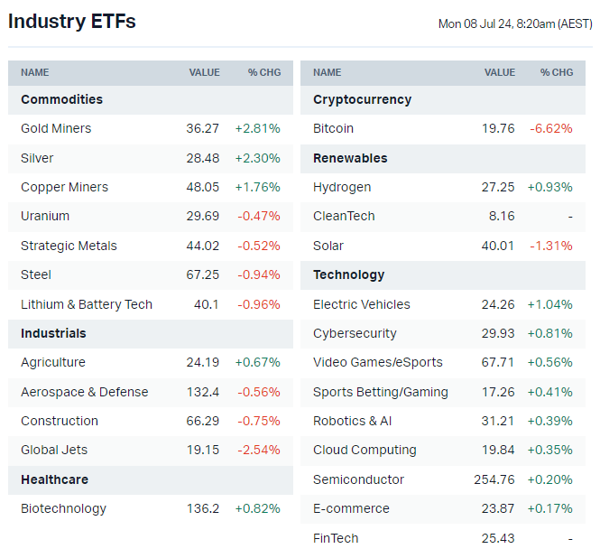Click right table's VALUE column header
The width and height of the screenshot is (600, 558).
tap(499, 72)
